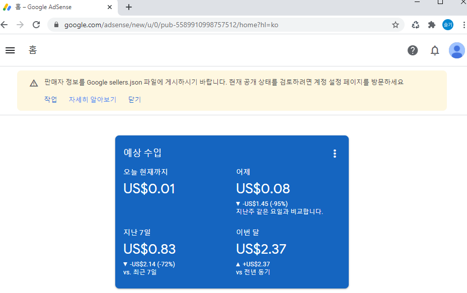Go back with the browser back arrow
This screenshot has width=467, height=293.
coord(4,25)
